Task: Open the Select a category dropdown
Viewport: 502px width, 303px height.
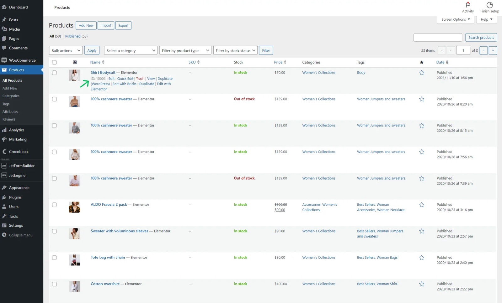Action: coord(131,50)
